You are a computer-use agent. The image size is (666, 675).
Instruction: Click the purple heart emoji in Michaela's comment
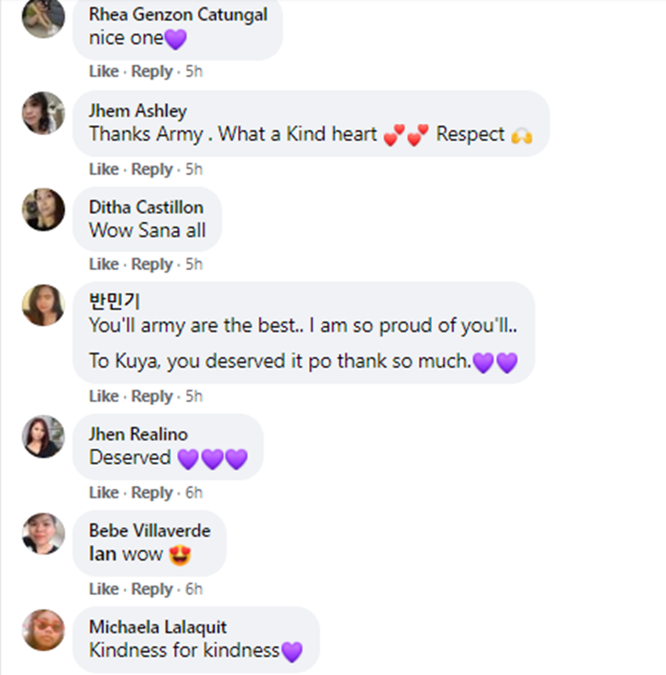click(291, 651)
